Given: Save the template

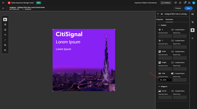Looking at the screenshot, I should click(x=188, y=8).
